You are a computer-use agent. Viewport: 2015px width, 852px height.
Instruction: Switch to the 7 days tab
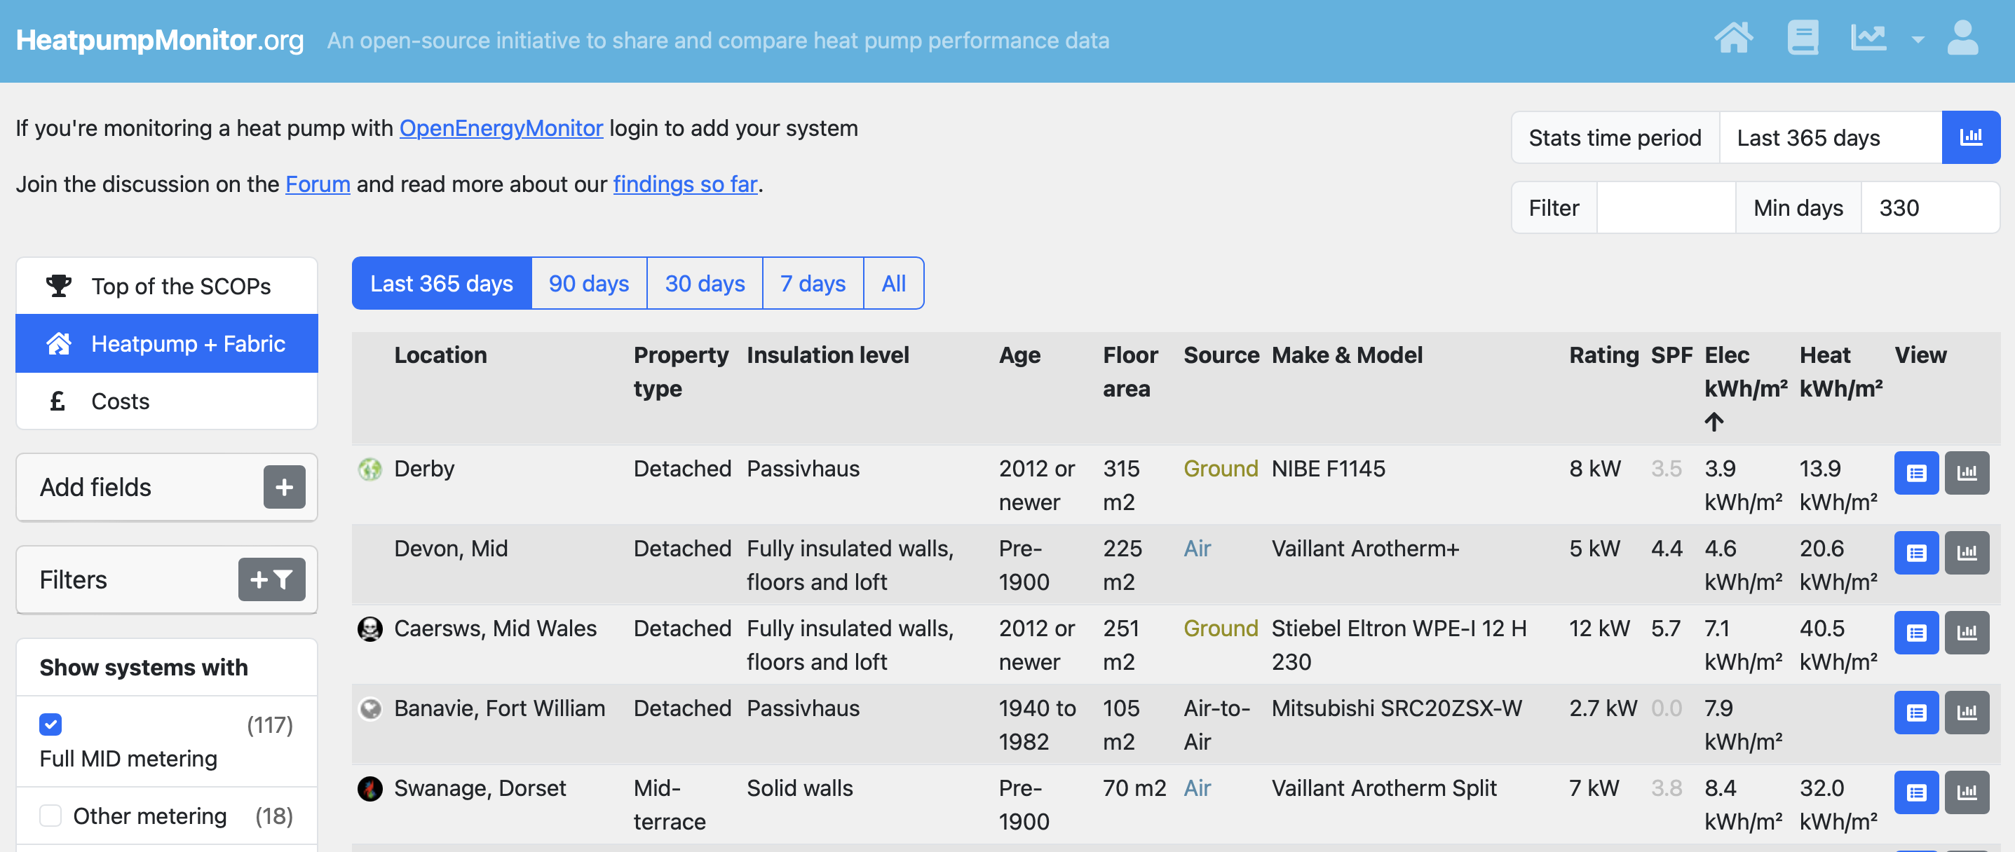813,283
